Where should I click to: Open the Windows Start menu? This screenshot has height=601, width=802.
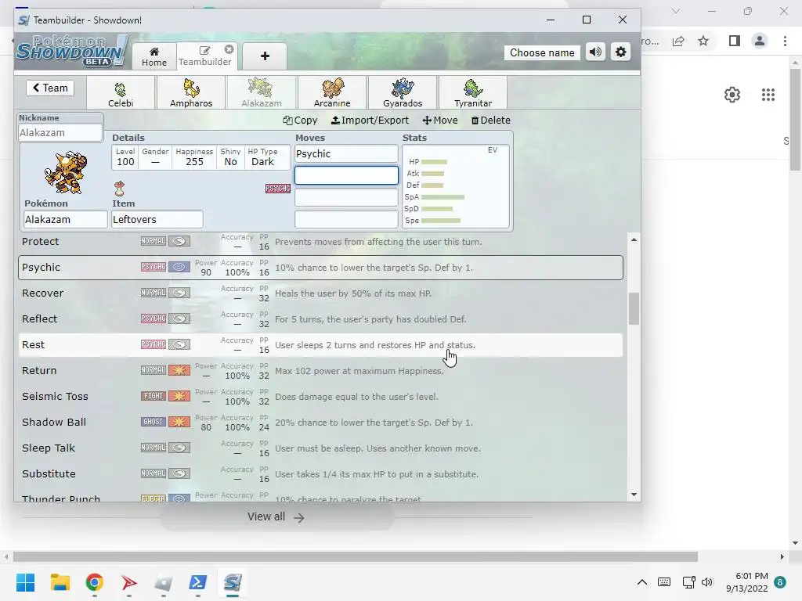(x=25, y=582)
